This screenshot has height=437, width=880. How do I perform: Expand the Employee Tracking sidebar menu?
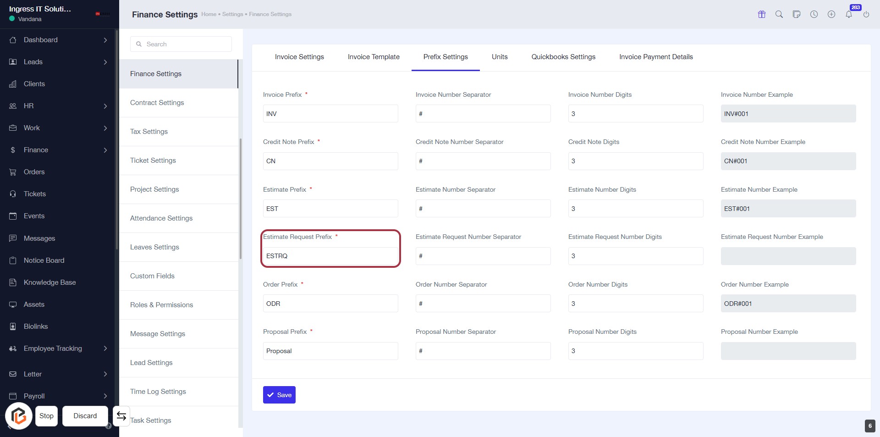click(105, 348)
